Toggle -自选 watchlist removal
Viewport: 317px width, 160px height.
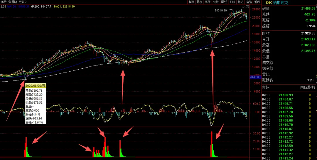point(249,2)
